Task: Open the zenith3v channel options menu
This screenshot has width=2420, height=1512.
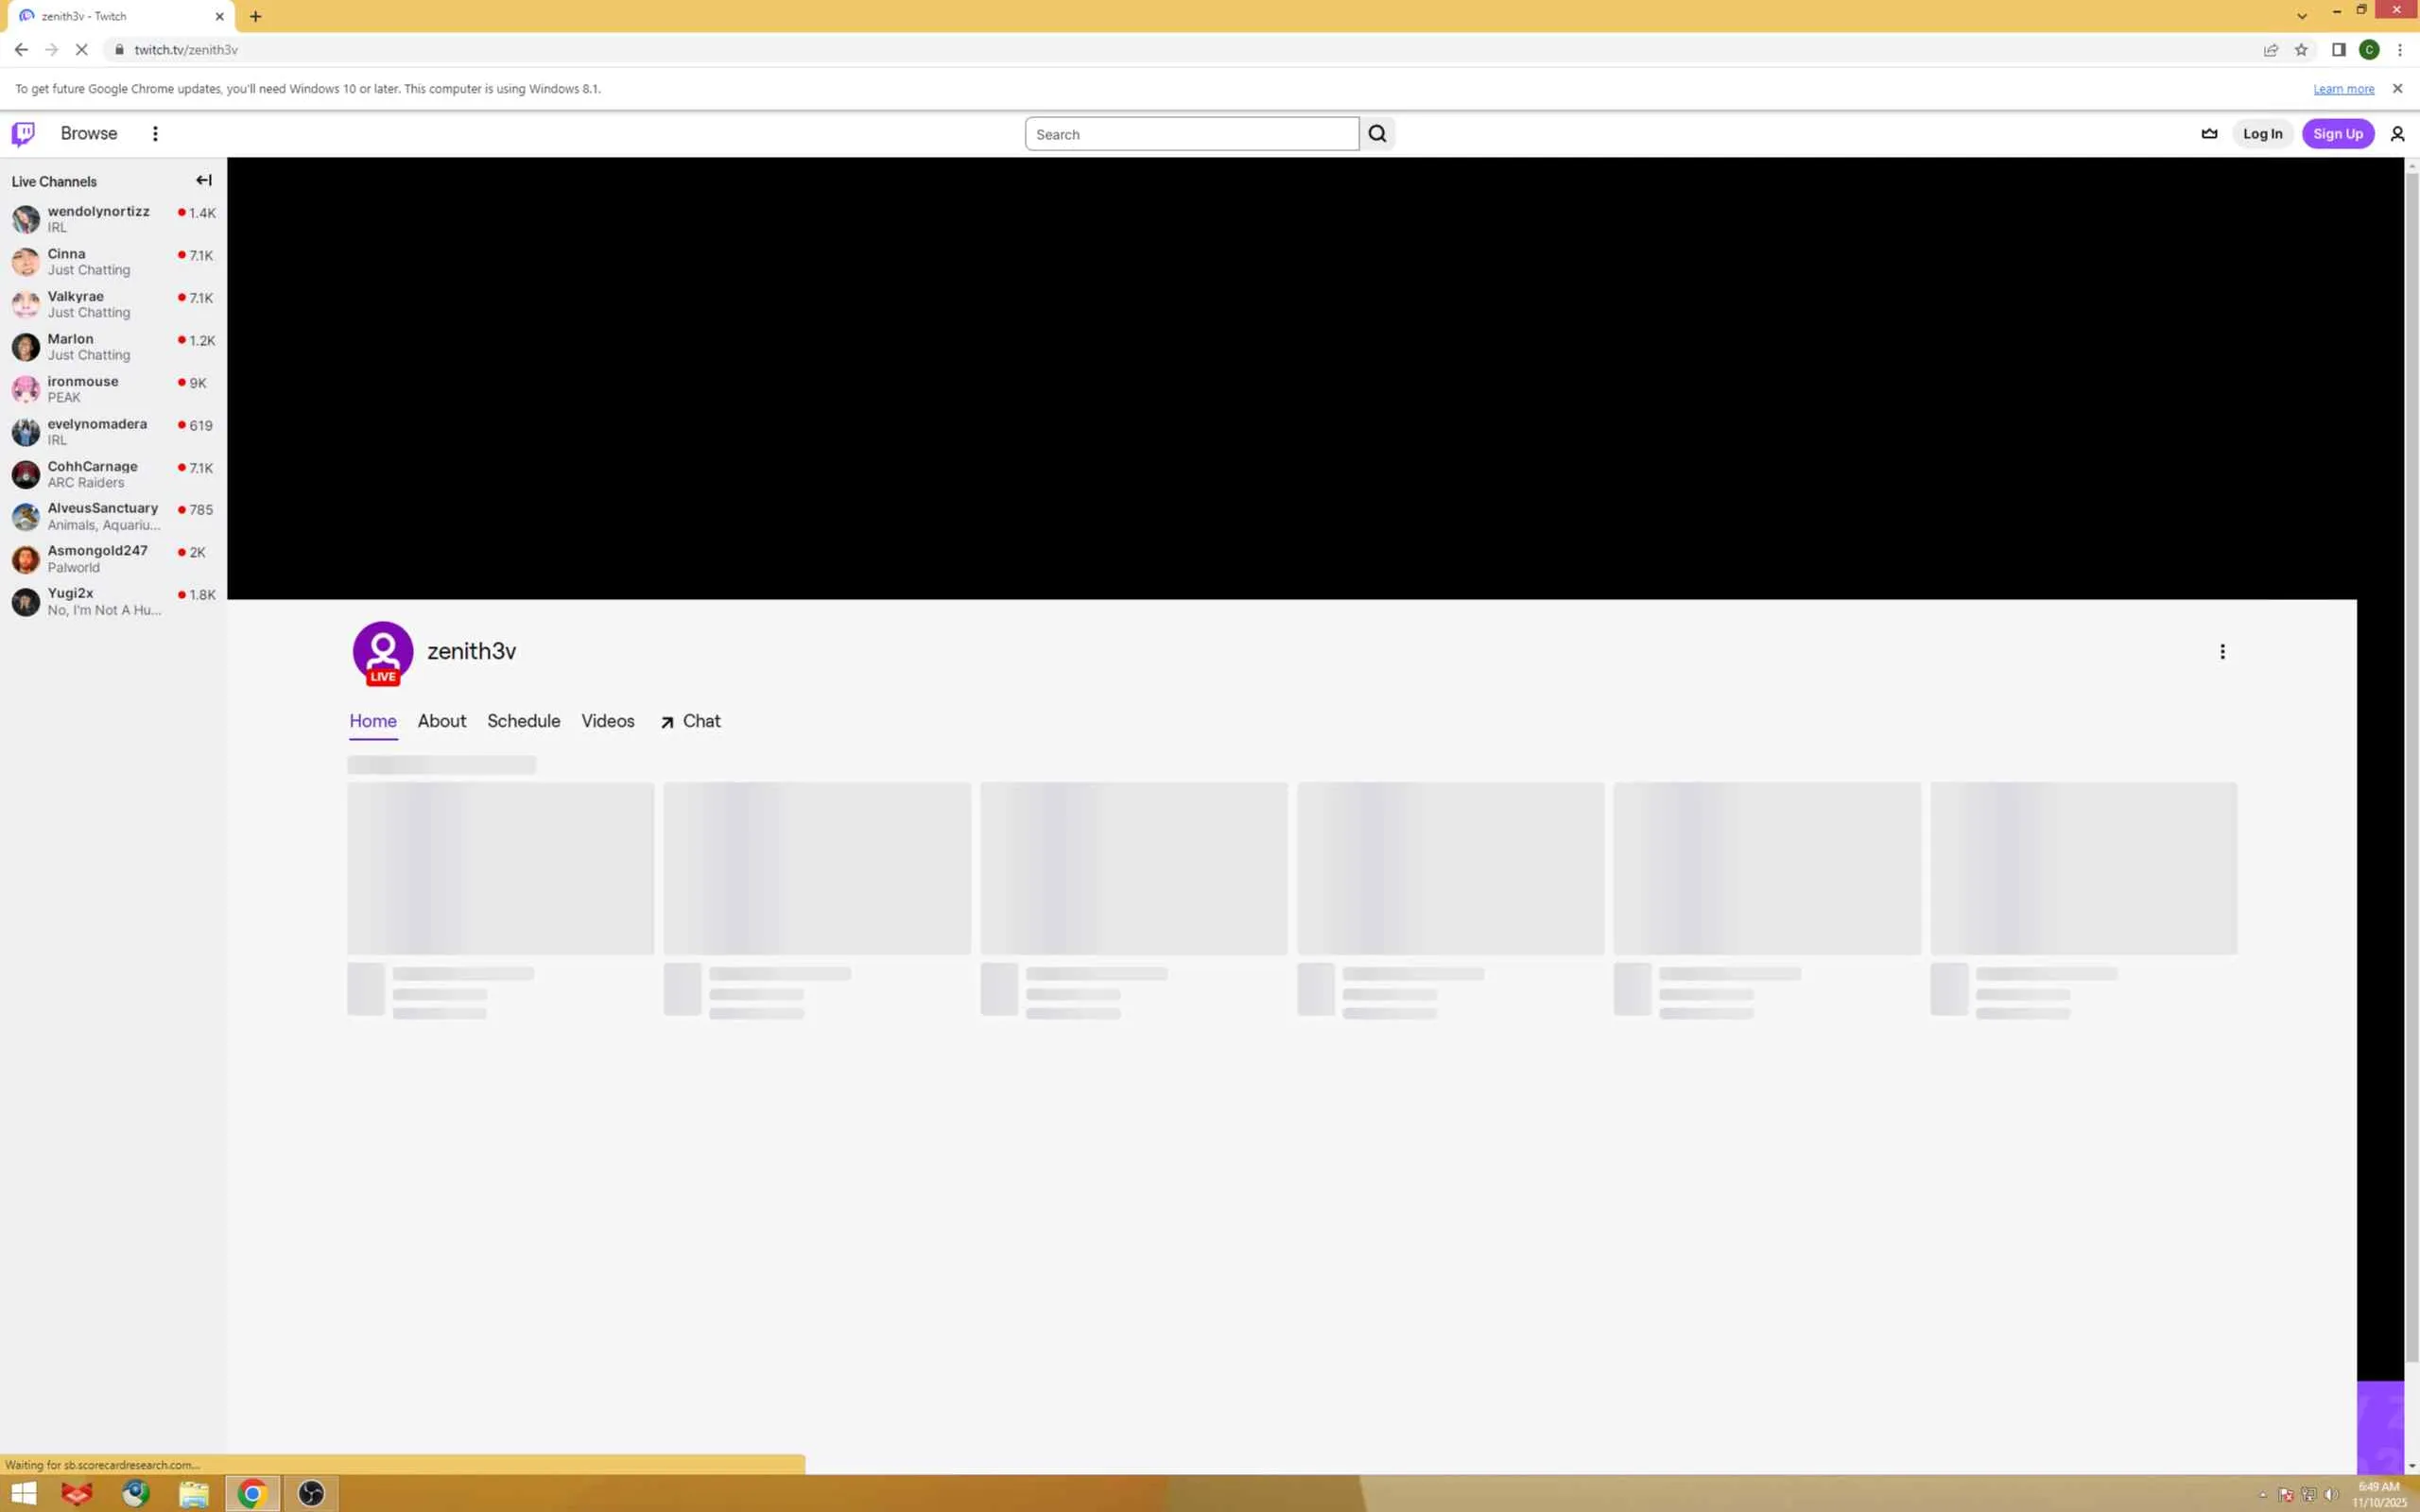Action: 2222,652
